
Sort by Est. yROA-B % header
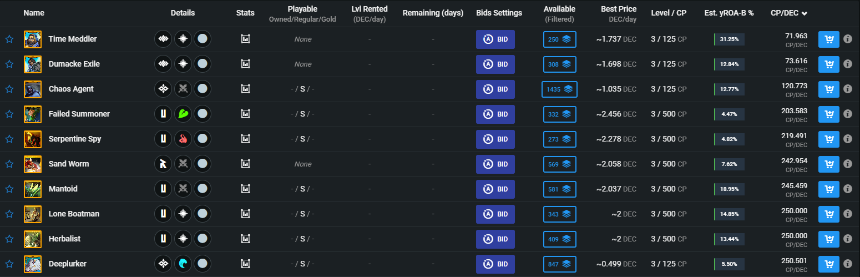(729, 13)
